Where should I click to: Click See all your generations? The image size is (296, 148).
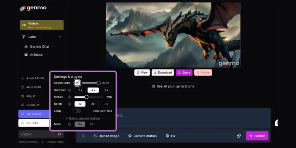point(173,86)
